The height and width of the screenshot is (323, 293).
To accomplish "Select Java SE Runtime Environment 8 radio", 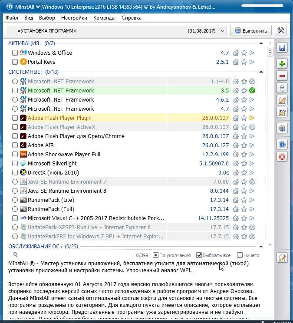I will tap(15, 191).
